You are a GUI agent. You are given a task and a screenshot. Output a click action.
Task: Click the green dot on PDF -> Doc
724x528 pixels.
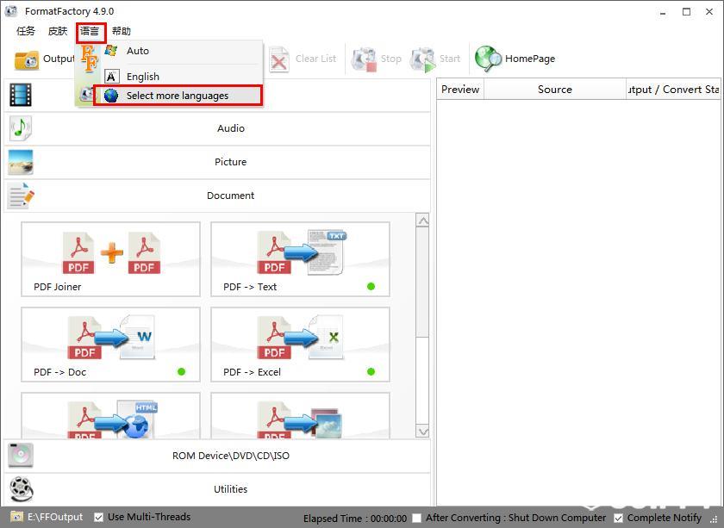(182, 371)
